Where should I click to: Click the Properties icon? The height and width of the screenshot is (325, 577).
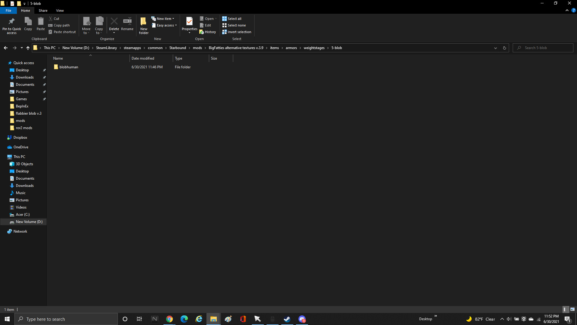[x=189, y=21]
